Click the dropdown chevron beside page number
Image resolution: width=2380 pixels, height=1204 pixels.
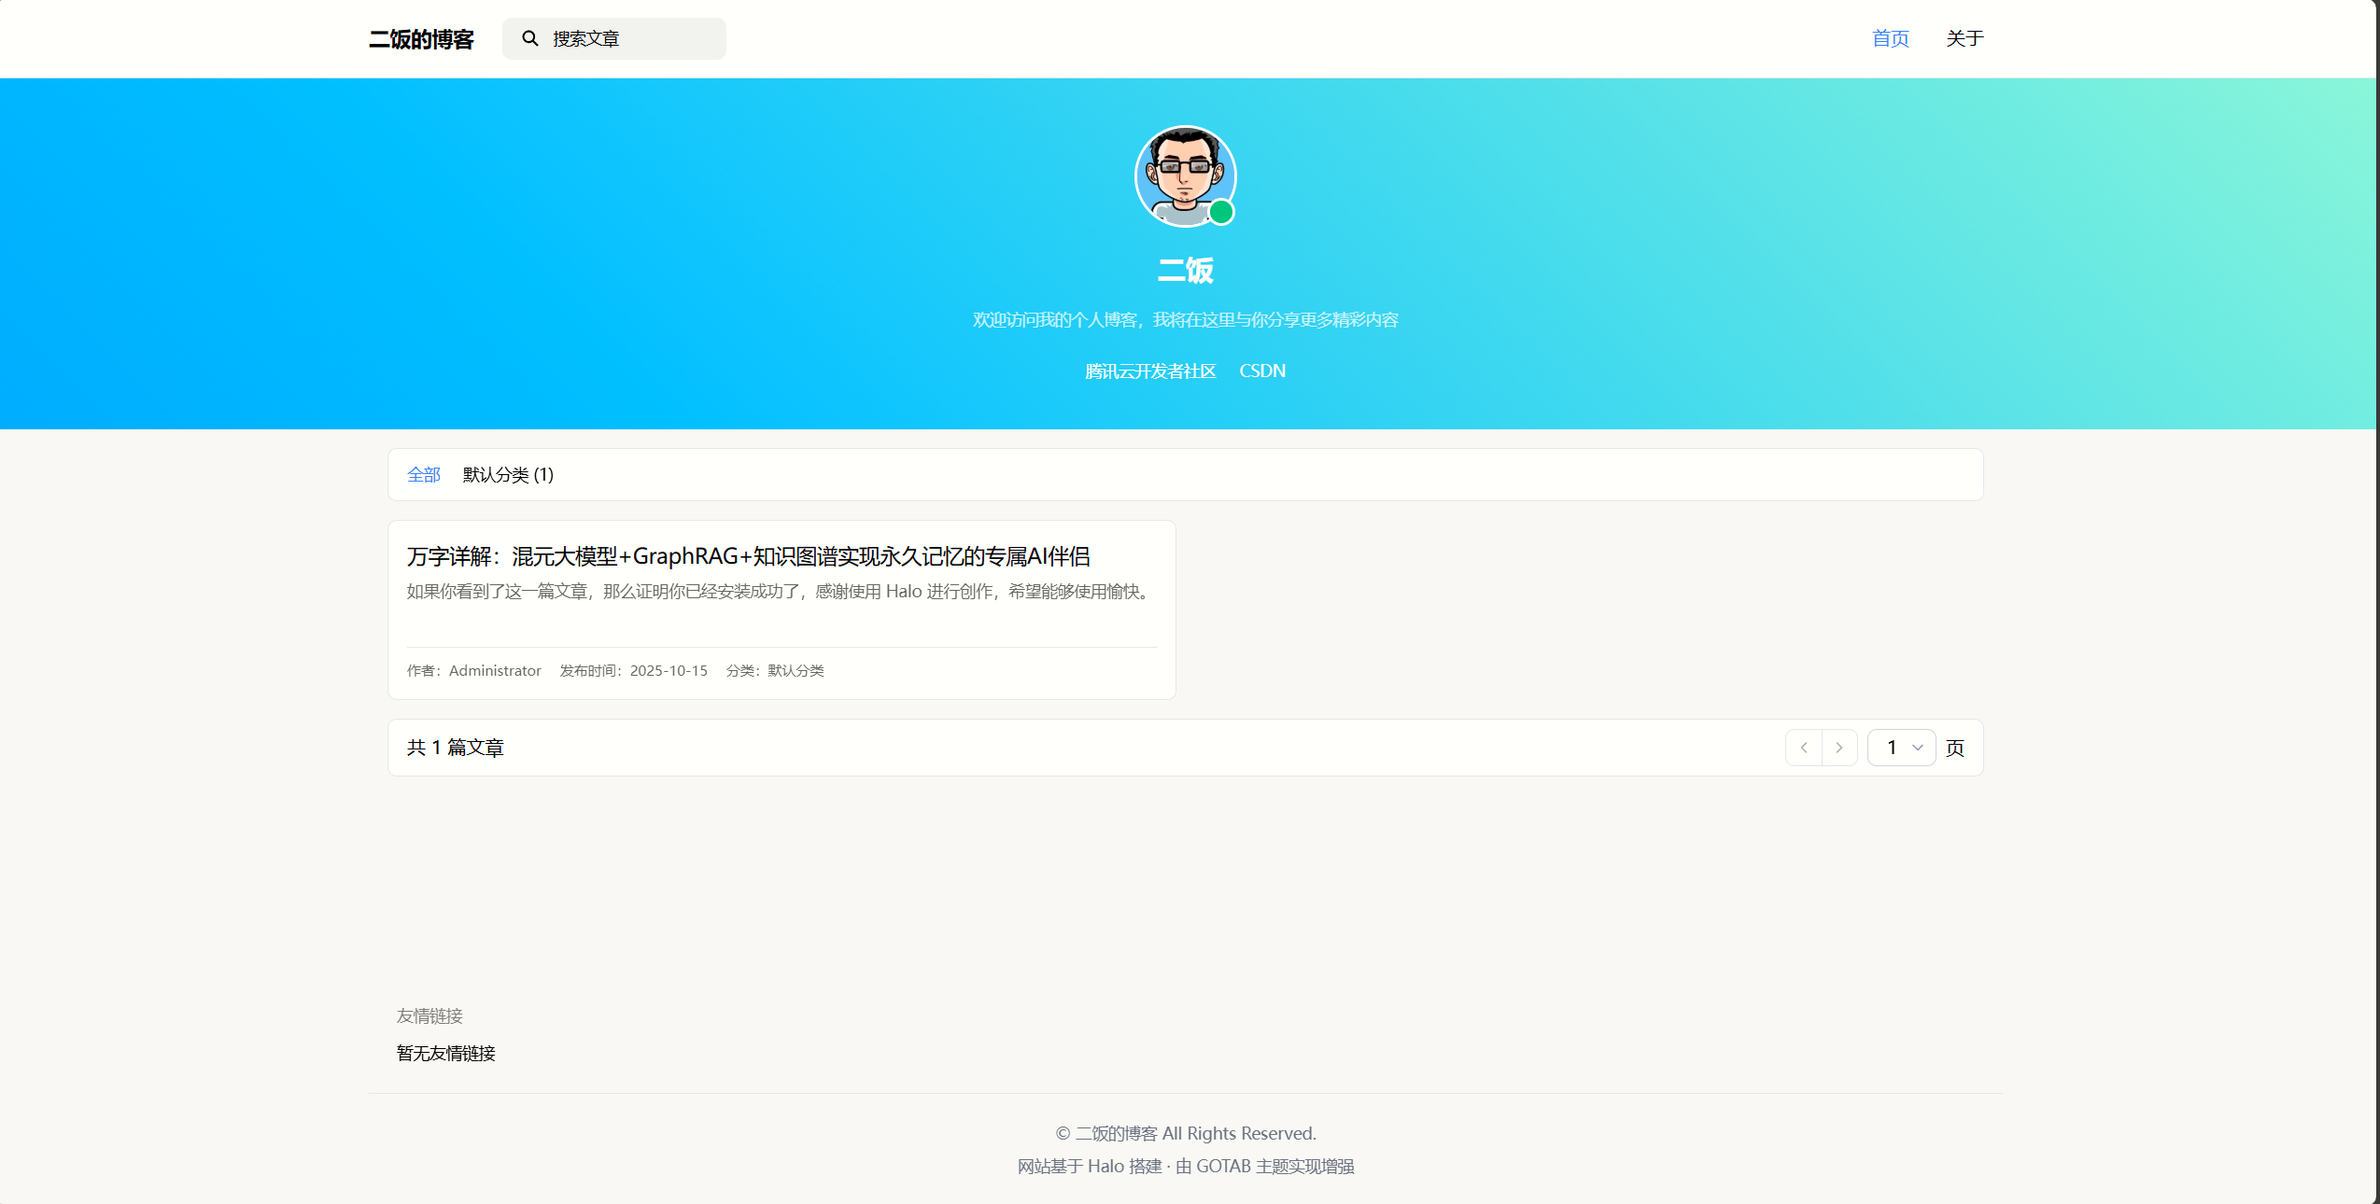pos(1916,747)
